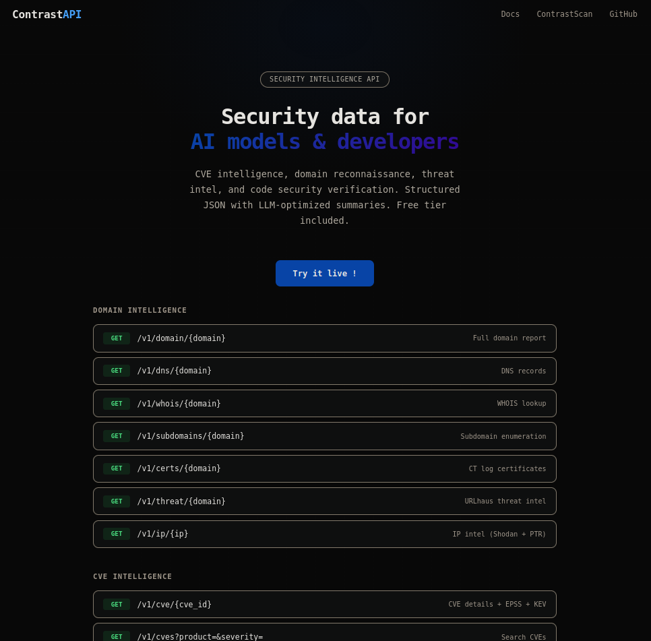Click the "WHOIS lookup" description
Screen dimensions: 651x641
click(522, 403)
